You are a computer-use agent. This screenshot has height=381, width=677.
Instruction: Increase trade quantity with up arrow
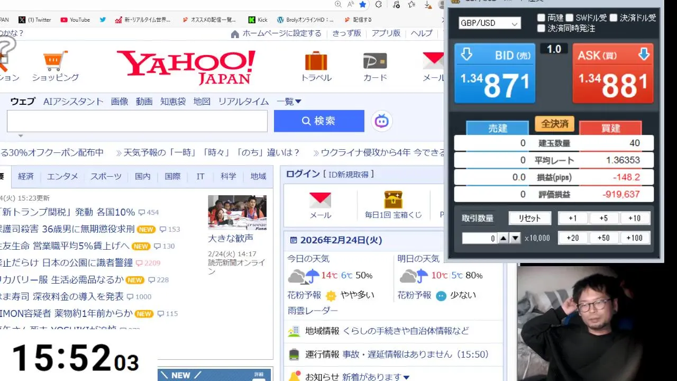click(x=504, y=238)
